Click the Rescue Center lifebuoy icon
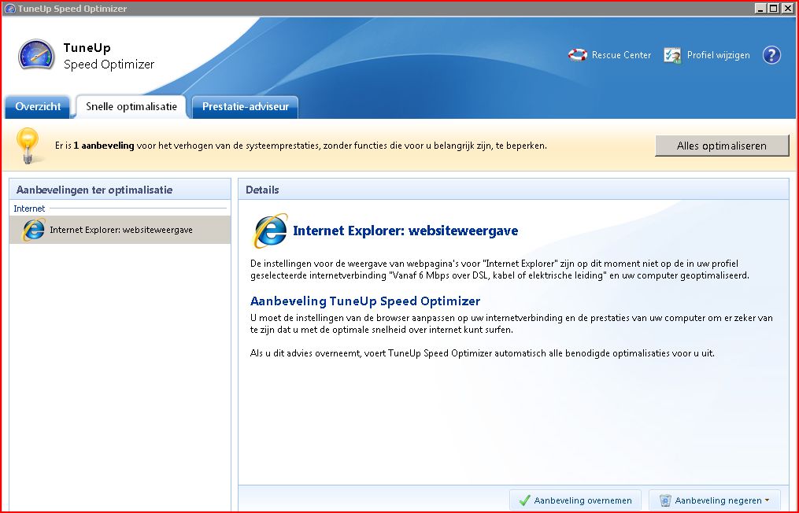The height and width of the screenshot is (513, 799). (577, 55)
